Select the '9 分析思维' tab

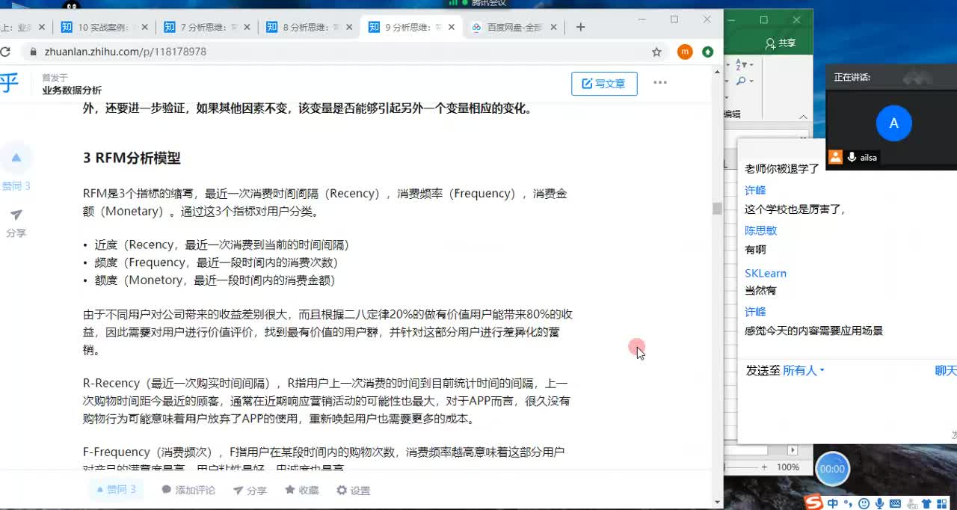pos(410,27)
